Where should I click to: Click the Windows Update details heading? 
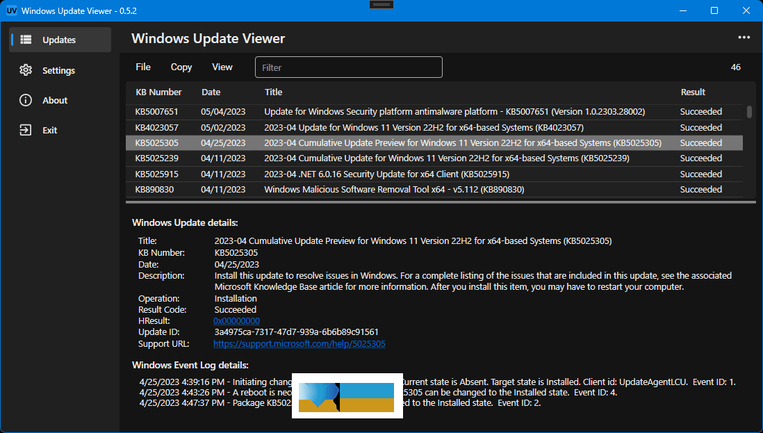click(185, 223)
